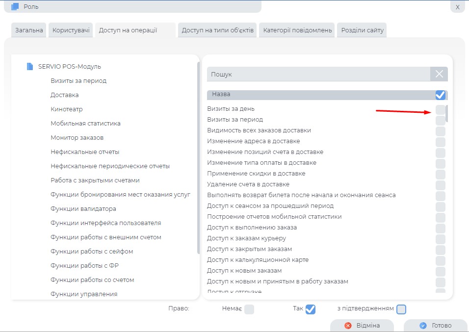Collapse the SERVIO POS-Модуль tree root

[69, 66]
